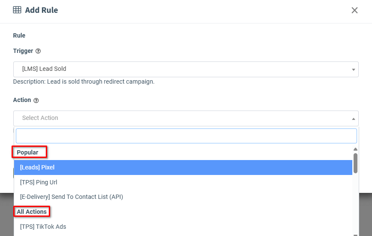Click the trigger description text

point(84,82)
